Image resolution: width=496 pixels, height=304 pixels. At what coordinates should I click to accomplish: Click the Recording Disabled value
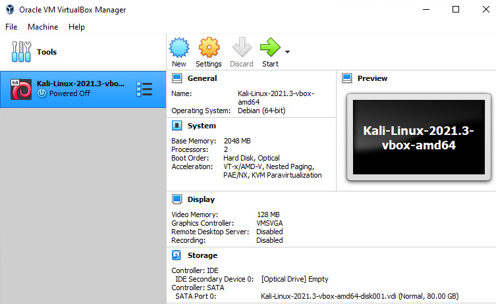click(x=269, y=240)
